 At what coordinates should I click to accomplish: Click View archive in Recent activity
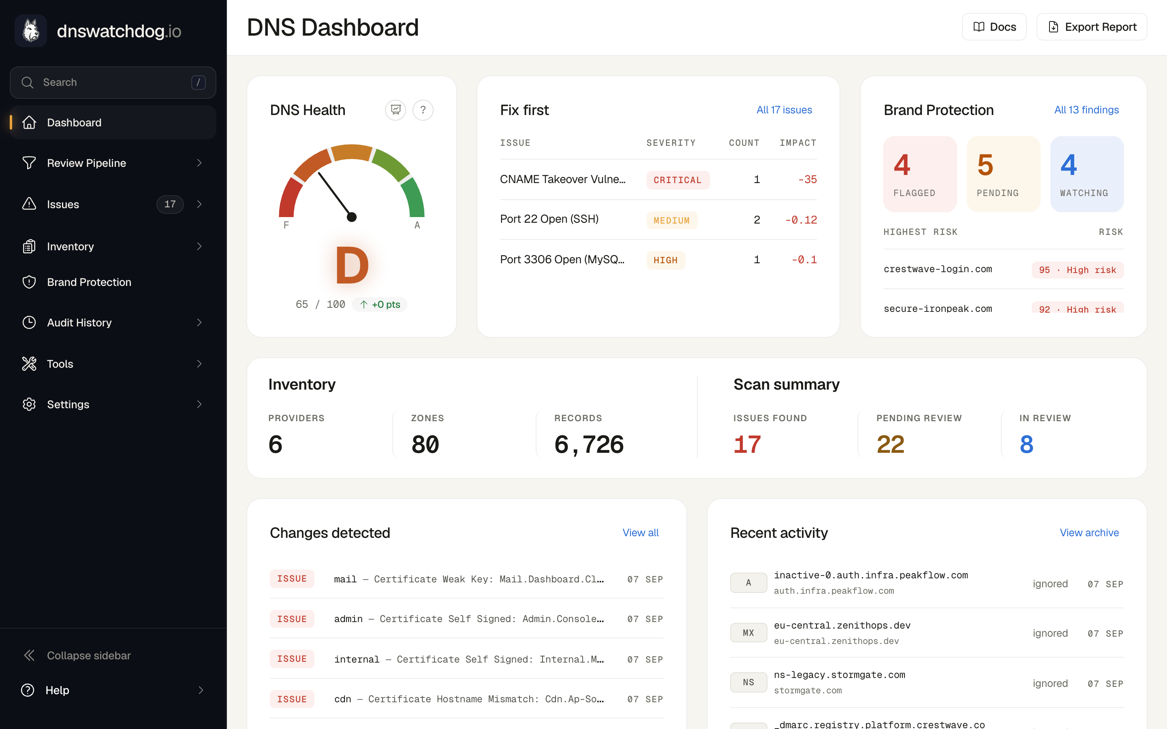(1089, 532)
